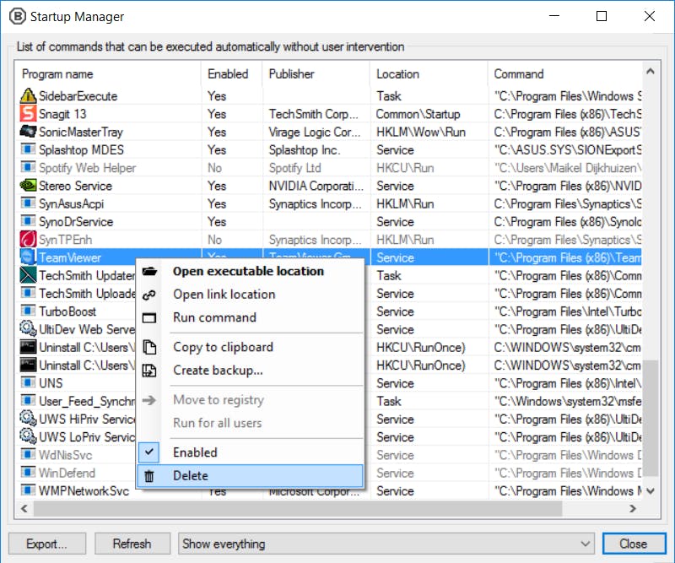Click the Spotify Ltd publisher cell
The image size is (675, 563).
(x=294, y=168)
